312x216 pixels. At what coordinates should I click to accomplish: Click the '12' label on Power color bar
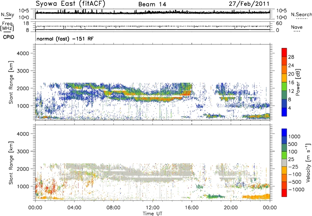291,91
